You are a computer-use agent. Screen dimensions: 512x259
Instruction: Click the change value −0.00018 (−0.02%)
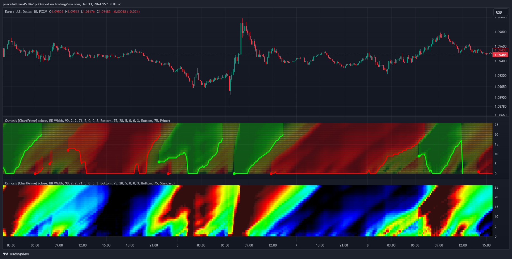pos(126,12)
